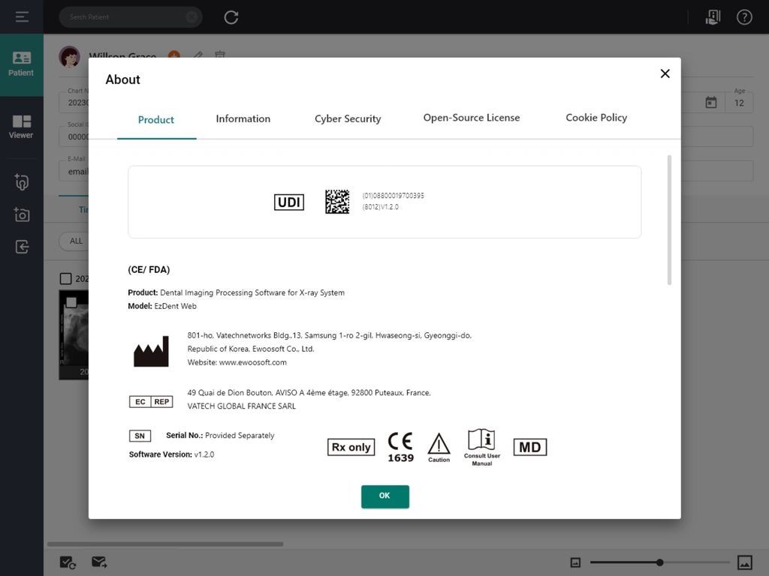Click the checkmark refresh icon at bottom left
This screenshot has width=769, height=576.
tap(68, 562)
